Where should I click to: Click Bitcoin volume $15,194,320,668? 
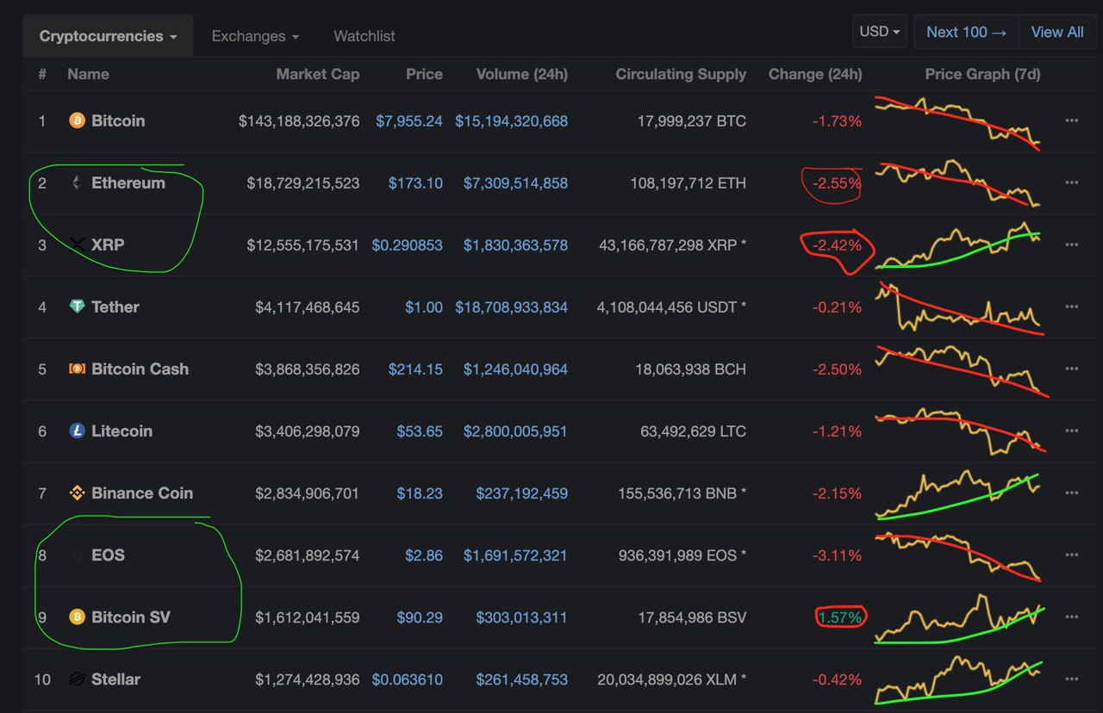click(512, 121)
